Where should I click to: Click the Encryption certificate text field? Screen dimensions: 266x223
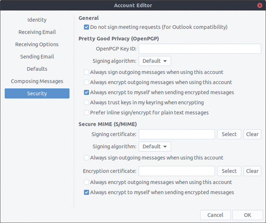coord(176,171)
